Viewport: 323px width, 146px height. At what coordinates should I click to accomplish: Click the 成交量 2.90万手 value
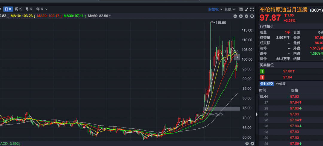coord(283,38)
